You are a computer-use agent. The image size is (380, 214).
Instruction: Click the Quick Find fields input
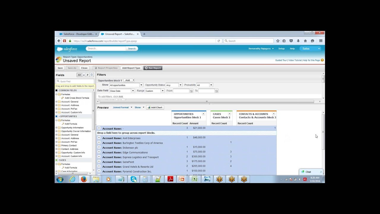75,81
